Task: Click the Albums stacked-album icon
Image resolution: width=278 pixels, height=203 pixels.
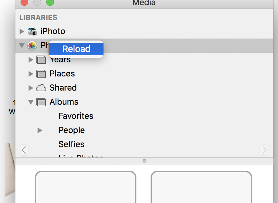Action: coord(41,102)
